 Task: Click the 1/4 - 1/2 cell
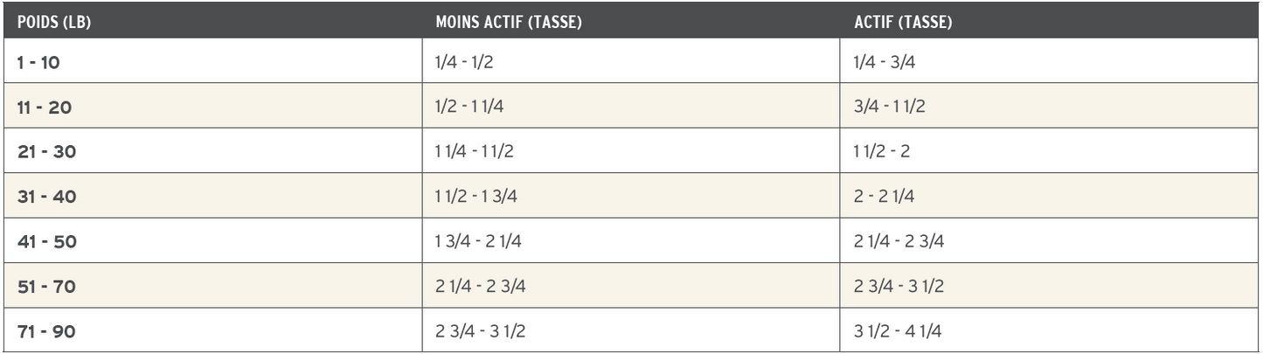coord(460,63)
